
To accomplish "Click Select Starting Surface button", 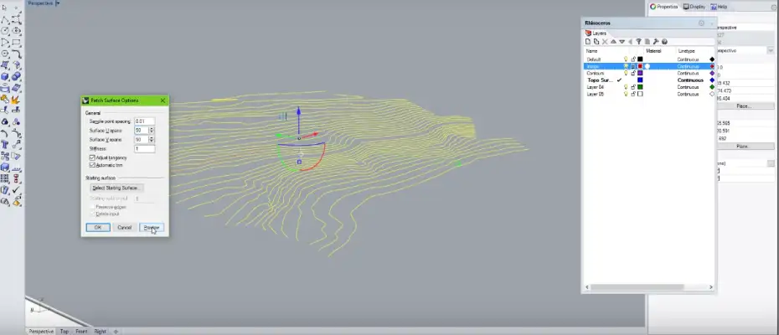I will coord(116,188).
